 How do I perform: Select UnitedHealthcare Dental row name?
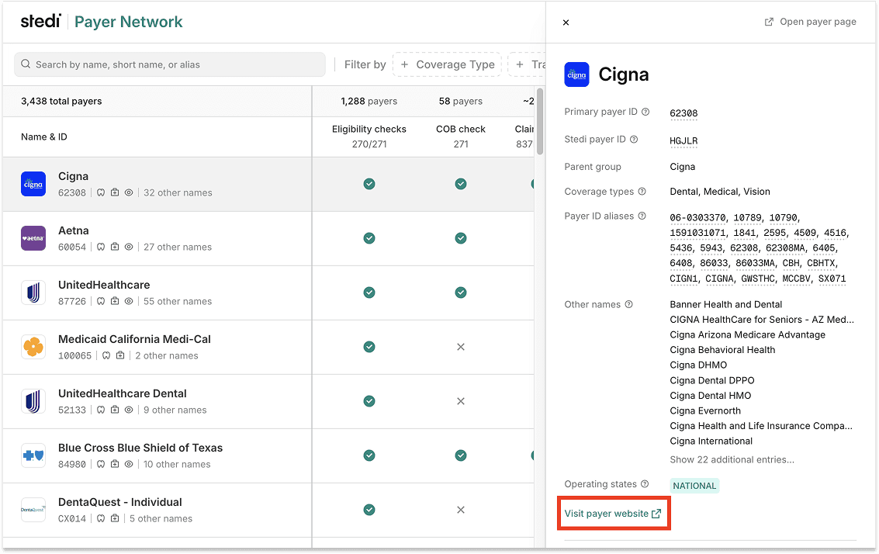pyautogui.click(x=123, y=393)
